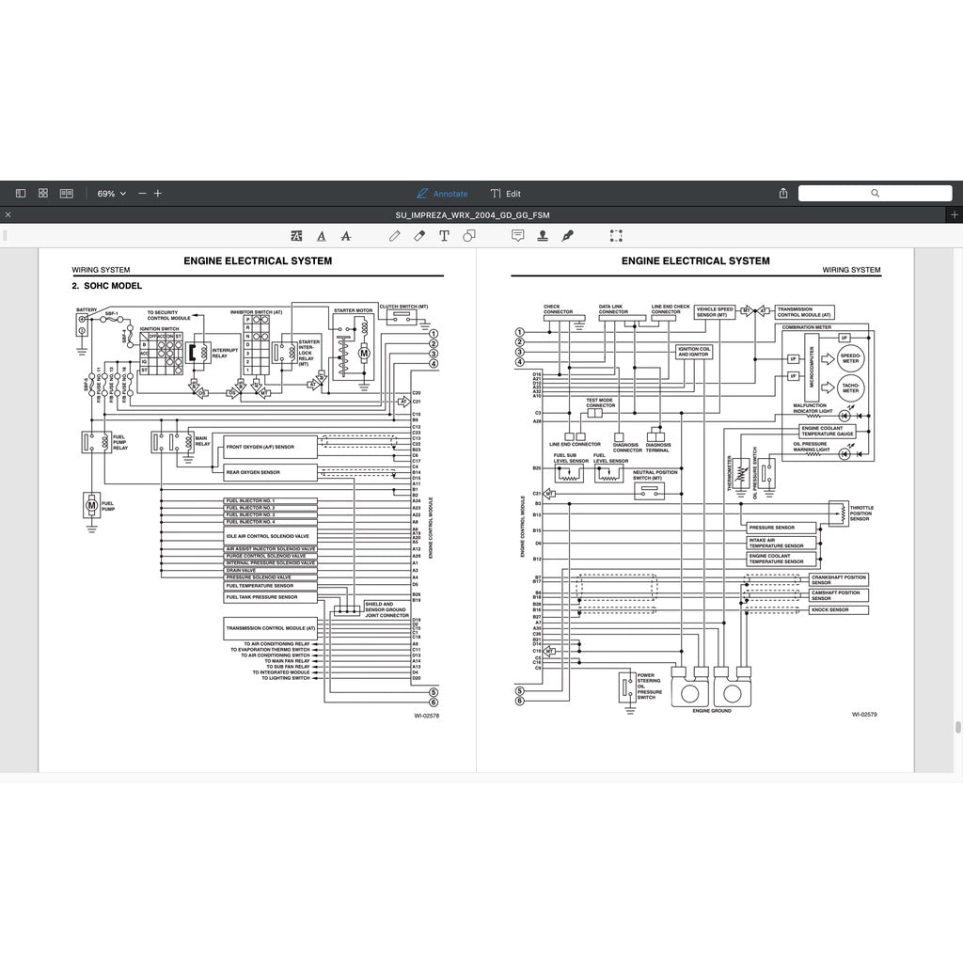Select the strikethrough text tool
963x963 pixels.
(346, 236)
